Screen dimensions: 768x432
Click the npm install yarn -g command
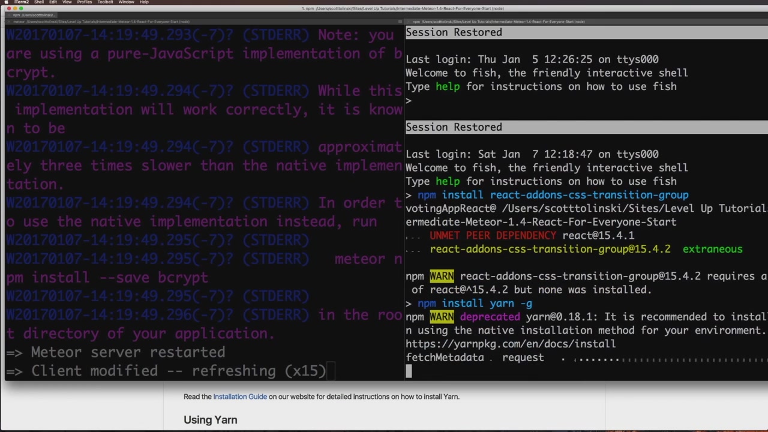475,304
